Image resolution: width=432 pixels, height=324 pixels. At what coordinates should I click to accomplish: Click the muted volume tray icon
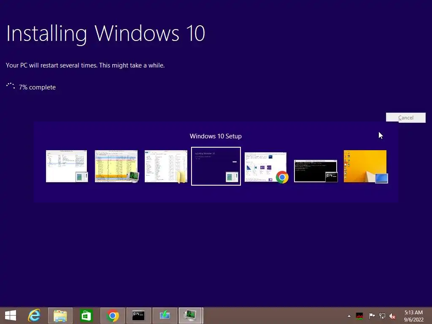(x=392, y=316)
